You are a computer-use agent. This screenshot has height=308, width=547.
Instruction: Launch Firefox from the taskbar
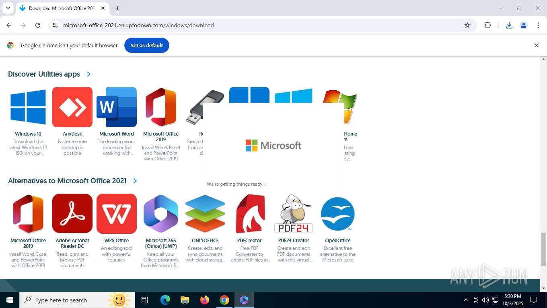(x=205, y=300)
